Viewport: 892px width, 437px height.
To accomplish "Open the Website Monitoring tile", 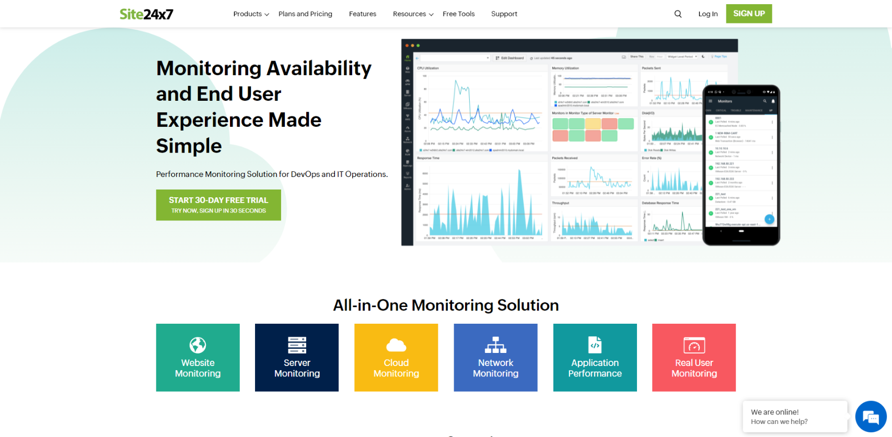I will (198, 358).
